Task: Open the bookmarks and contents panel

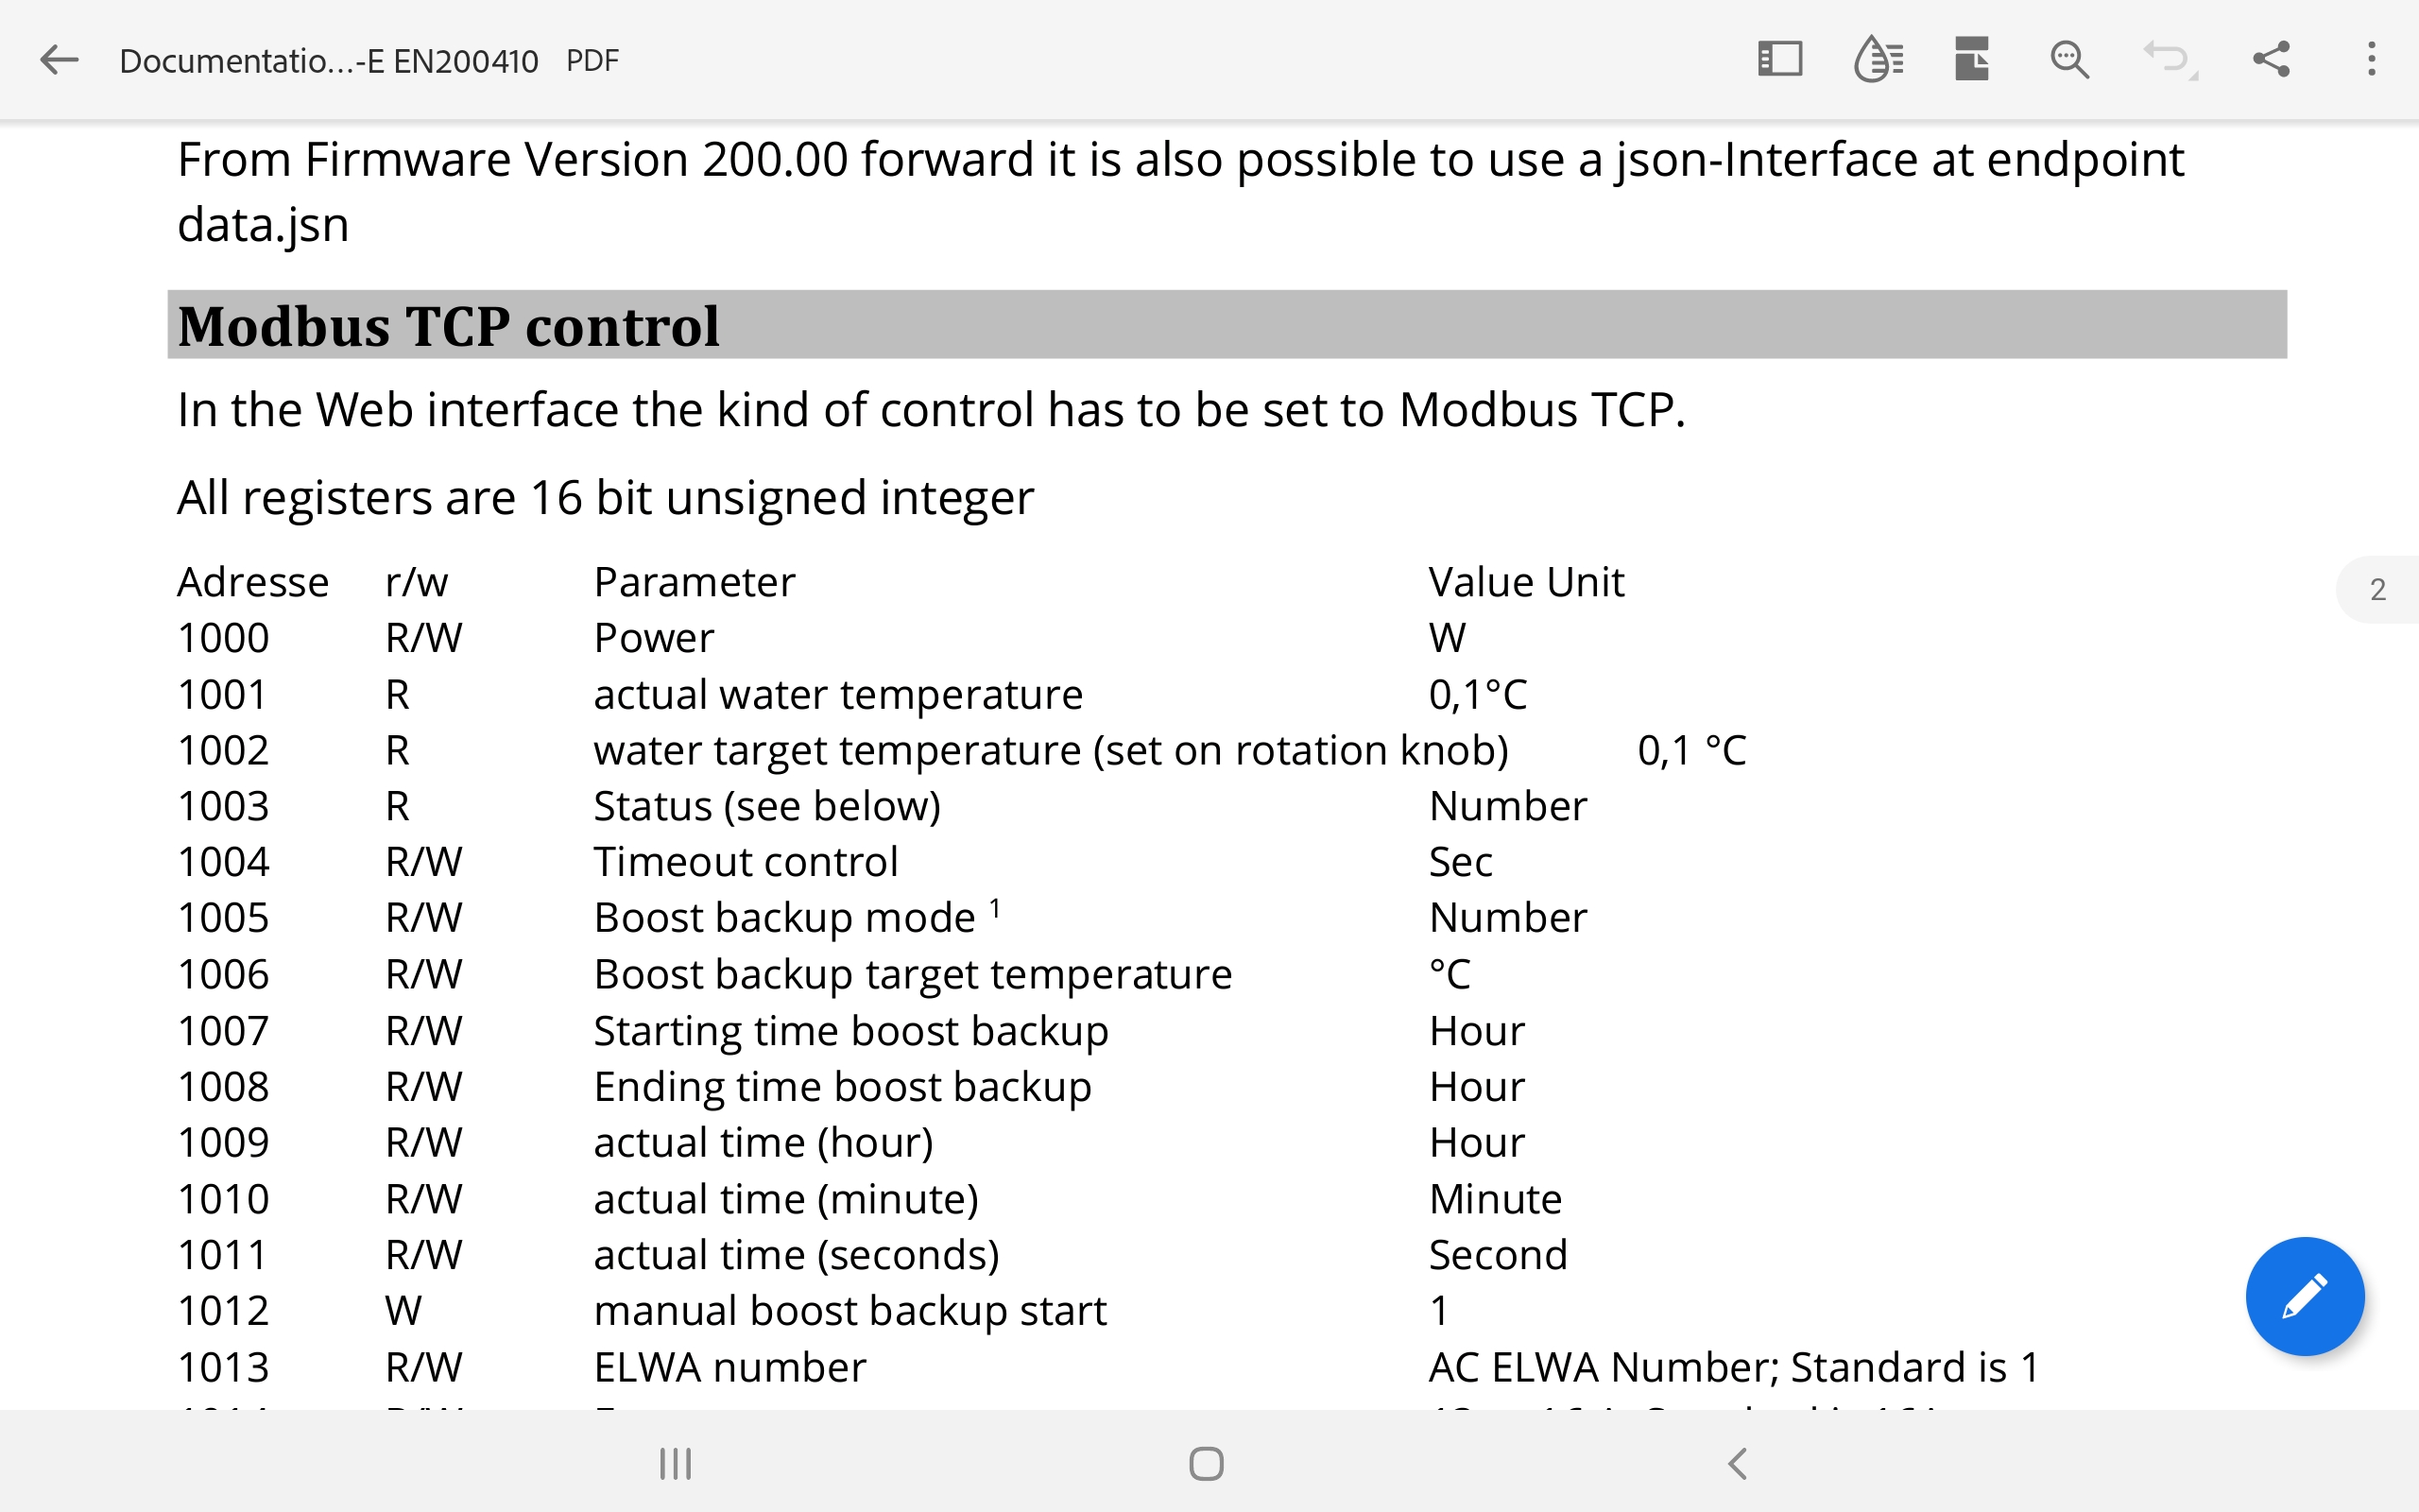Action: pos(1779,60)
